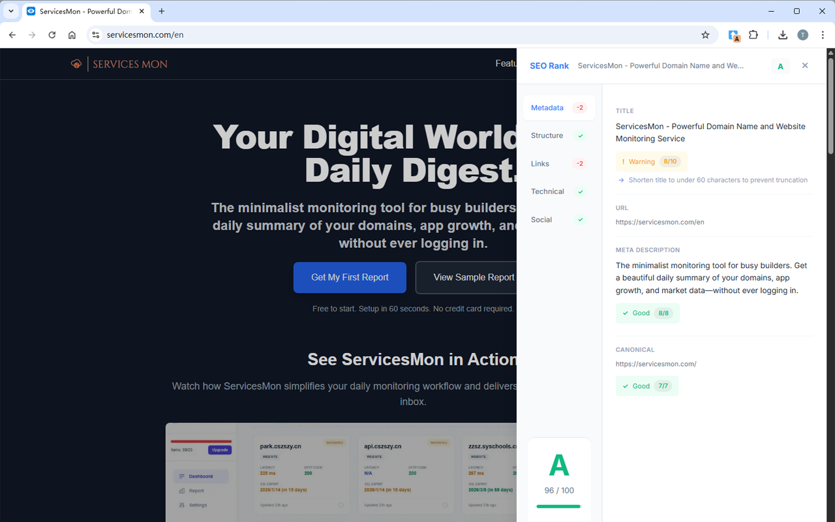Bookmark this page with the star icon
This screenshot has width=835, height=522.
(705, 35)
